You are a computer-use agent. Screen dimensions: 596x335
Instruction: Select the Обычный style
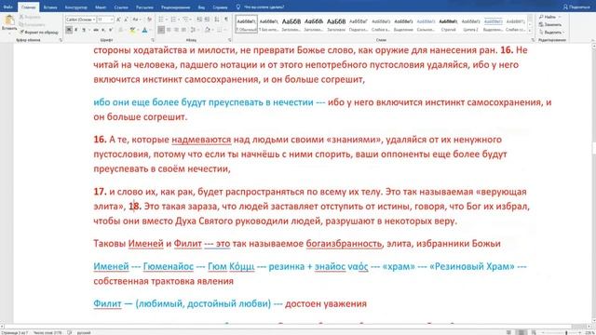[246, 24]
